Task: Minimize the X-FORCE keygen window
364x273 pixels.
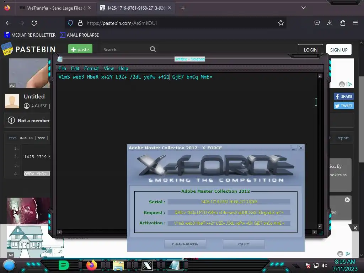Action: pyautogui.click(x=294, y=148)
